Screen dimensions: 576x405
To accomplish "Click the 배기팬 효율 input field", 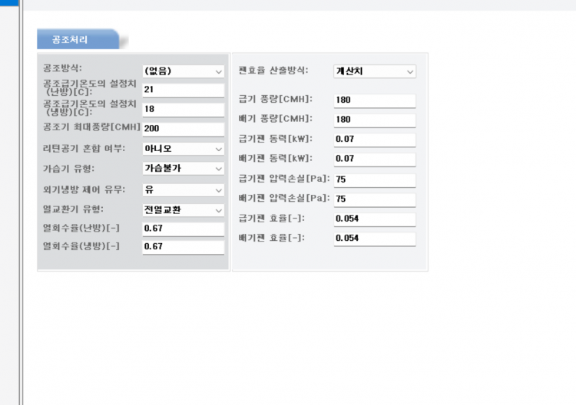I will coord(374,239).
